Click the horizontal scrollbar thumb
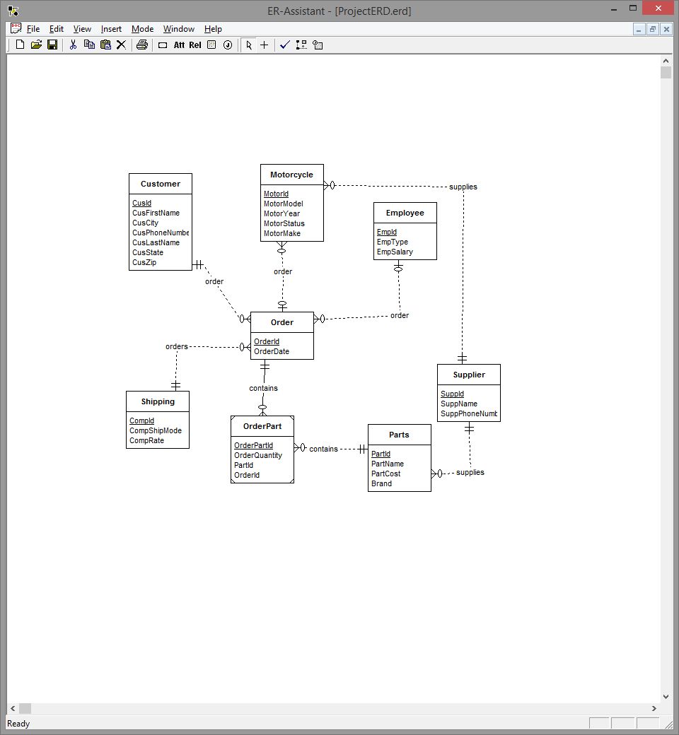The width and height of the screenshot is (679, 735). (25, 708)
